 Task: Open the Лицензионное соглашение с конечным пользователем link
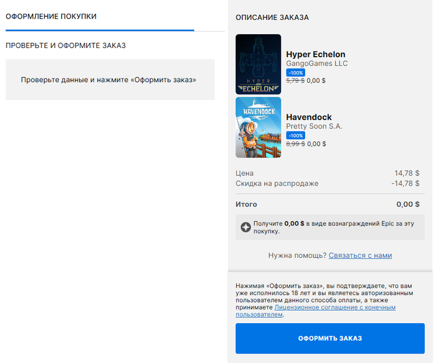coord(334,308)
